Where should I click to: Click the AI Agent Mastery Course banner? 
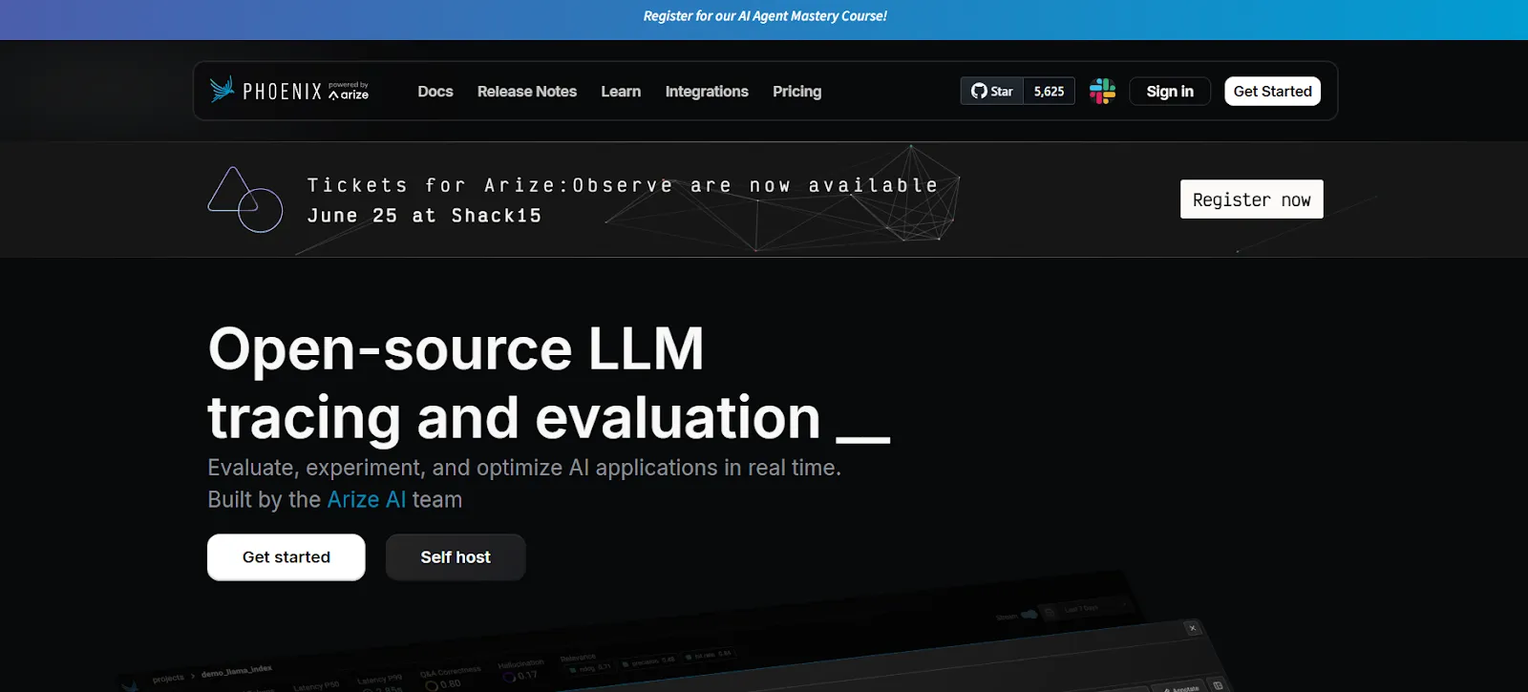(x=764, y=16)
